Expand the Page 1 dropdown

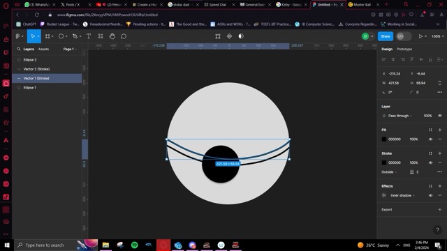tap(70, 50)
